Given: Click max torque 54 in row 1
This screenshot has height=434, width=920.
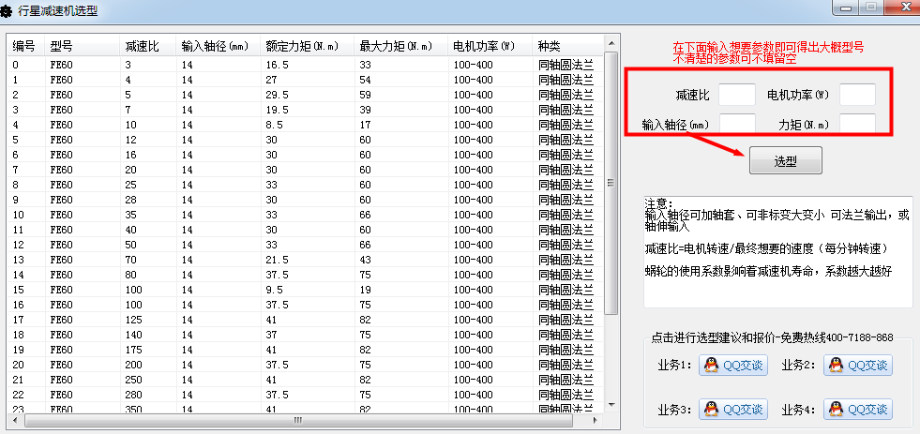Looking at the screenshot, I should [x=366, y=80].
